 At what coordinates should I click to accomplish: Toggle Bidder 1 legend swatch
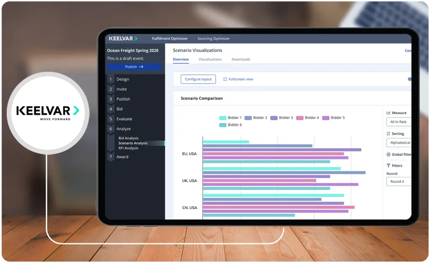coord(223,118)
